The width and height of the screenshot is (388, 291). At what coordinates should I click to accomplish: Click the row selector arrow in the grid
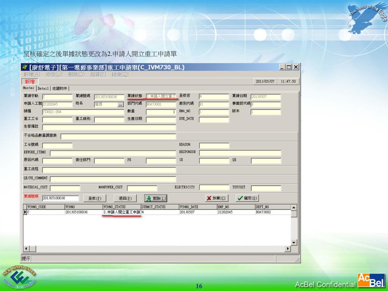(x=25, y=212)
